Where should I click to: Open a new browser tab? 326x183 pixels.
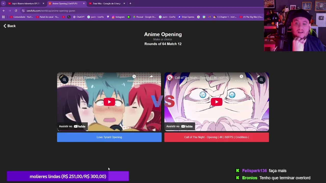130,4
